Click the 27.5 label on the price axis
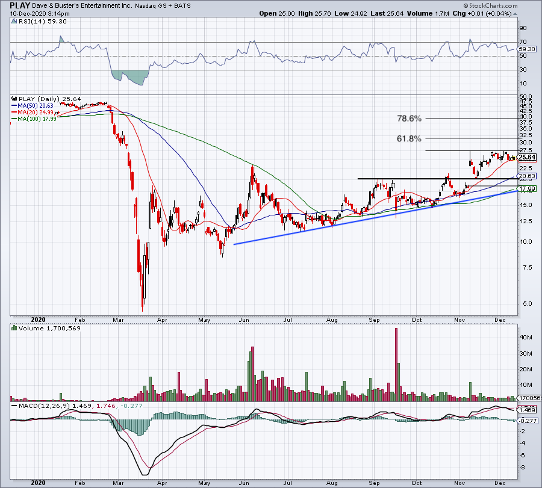The width and height of the screenshot is (542, 488). (526, 150)
